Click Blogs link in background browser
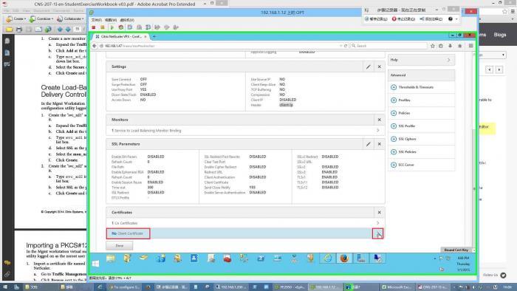 (x=500, y=35)
